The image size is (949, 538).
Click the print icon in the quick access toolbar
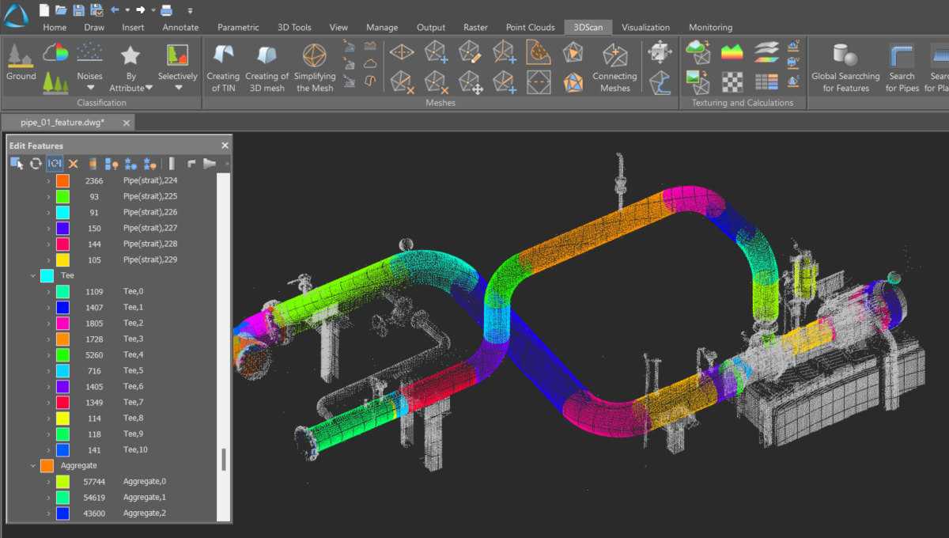pyautogui.click(x=164, y=9)
